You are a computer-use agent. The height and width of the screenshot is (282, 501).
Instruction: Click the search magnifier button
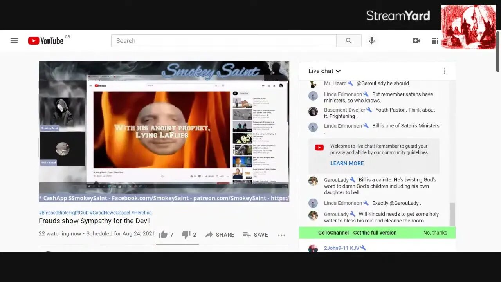(x=349, y=41)
